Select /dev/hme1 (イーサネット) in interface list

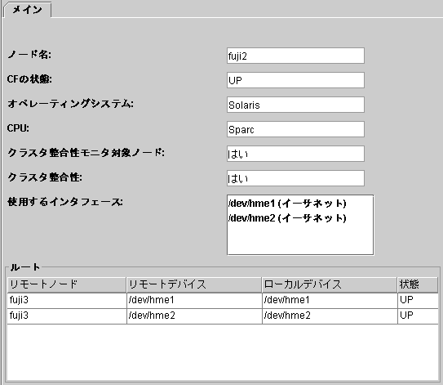pos(287,204)
